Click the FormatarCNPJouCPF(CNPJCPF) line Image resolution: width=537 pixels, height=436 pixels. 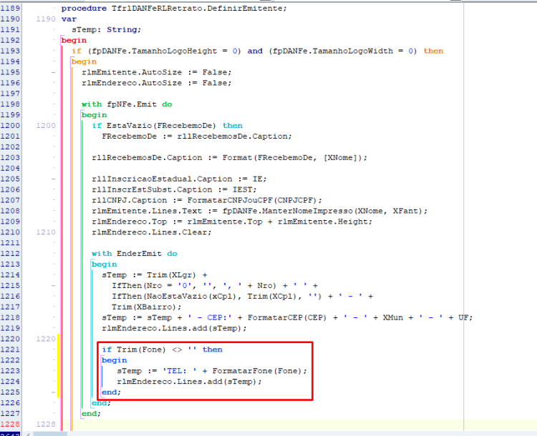[x=207, y=200]
